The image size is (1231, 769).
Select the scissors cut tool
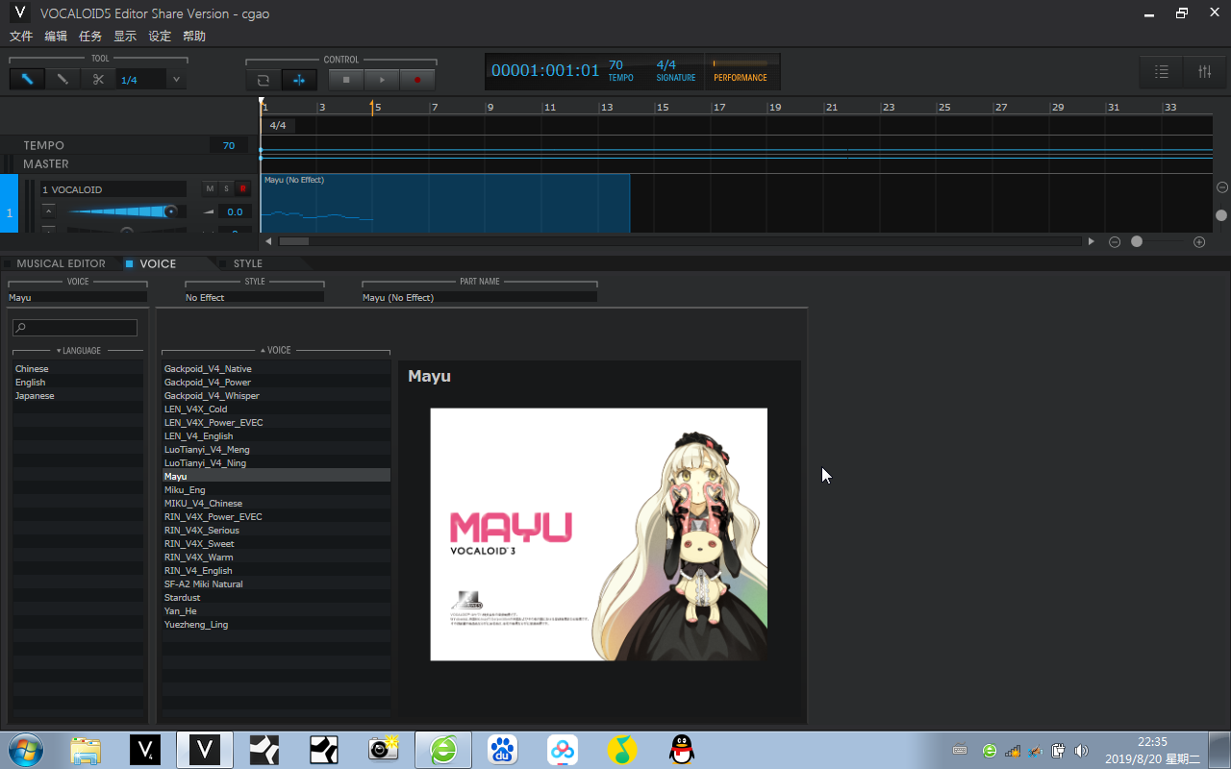(x=98, y=80)
